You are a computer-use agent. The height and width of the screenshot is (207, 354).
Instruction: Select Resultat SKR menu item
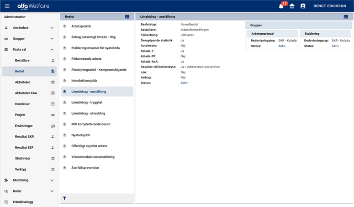tap(24, 136)
